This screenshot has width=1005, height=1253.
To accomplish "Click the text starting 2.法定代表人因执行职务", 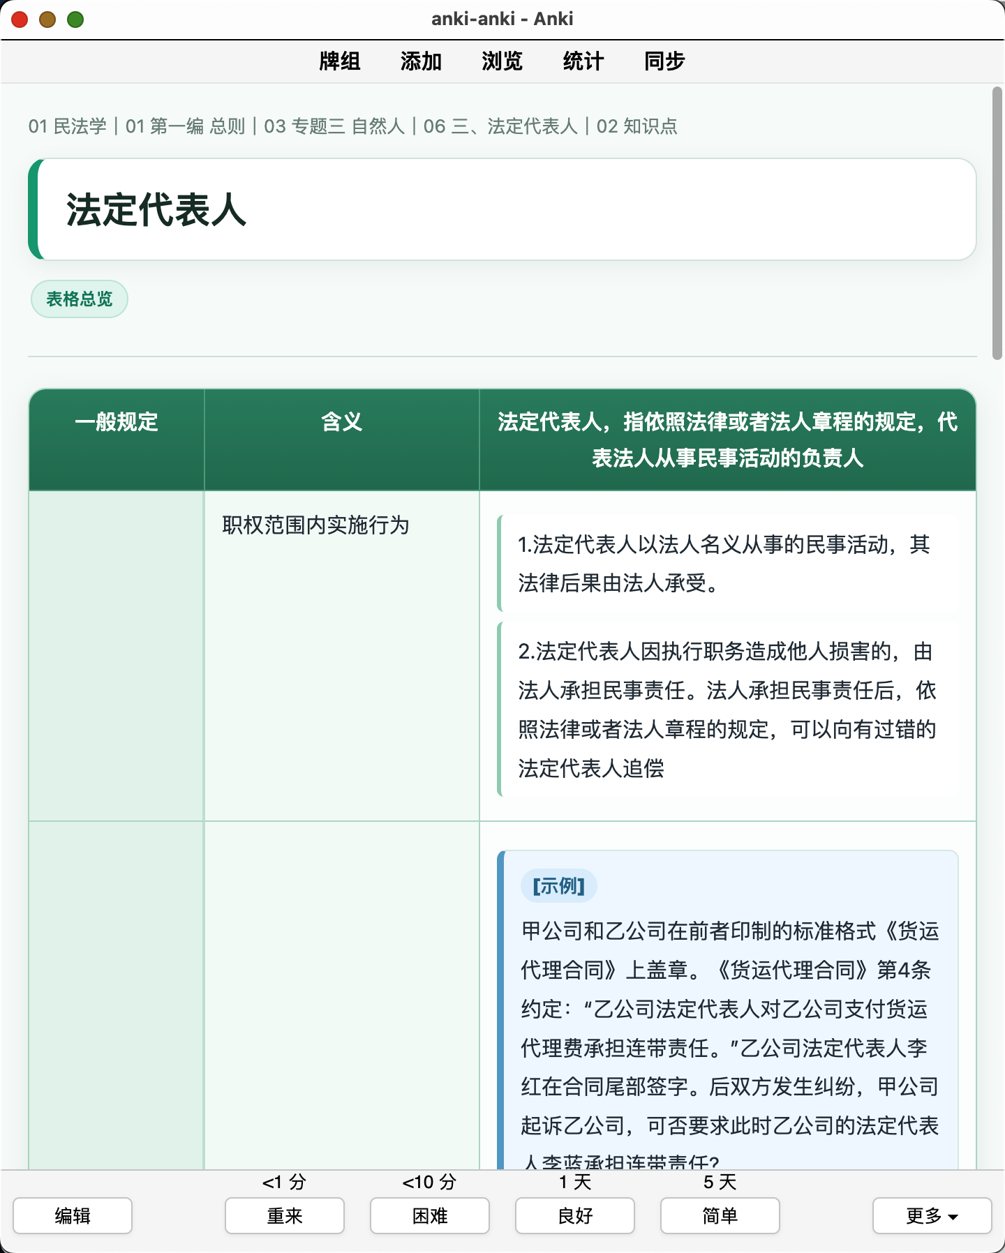I will [x=727, y=710].
